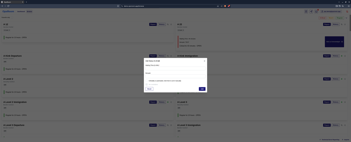
Task: Click the Waiting Time input field
Action: [175, 68]
